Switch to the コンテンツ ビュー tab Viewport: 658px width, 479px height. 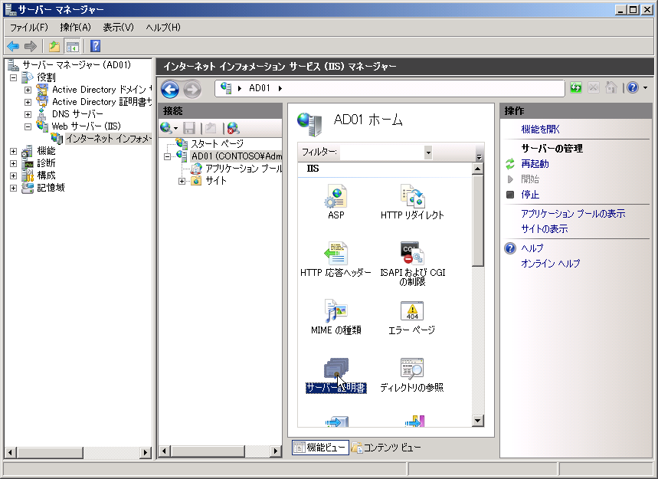pyautogui.click(x=386, y=448)
